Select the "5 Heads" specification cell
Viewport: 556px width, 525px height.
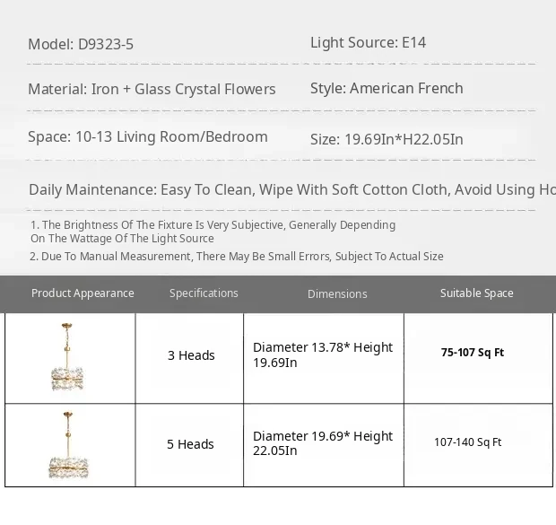click(190, 444)
